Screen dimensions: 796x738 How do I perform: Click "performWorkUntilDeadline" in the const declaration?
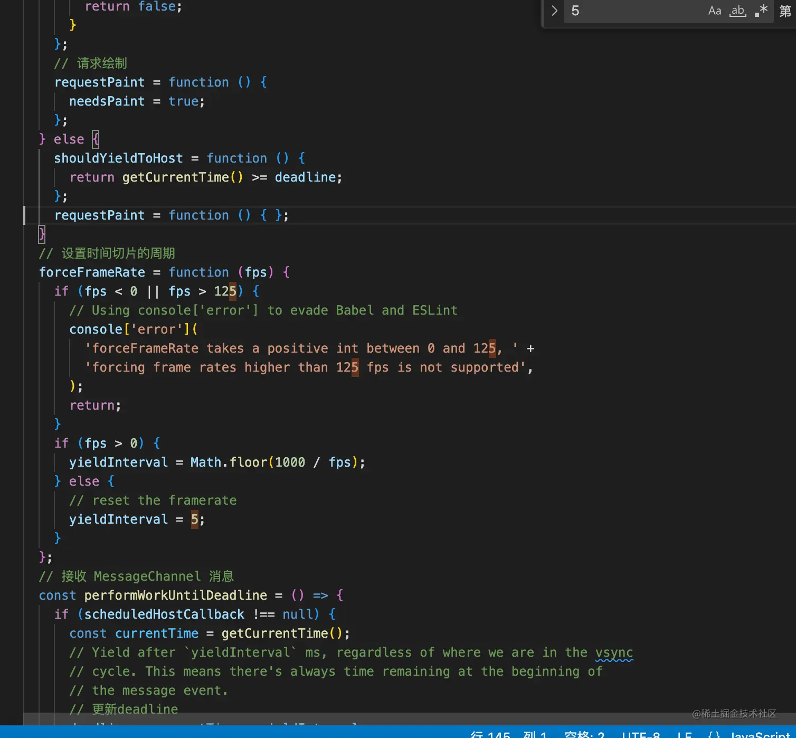click(x=176, y=595)
